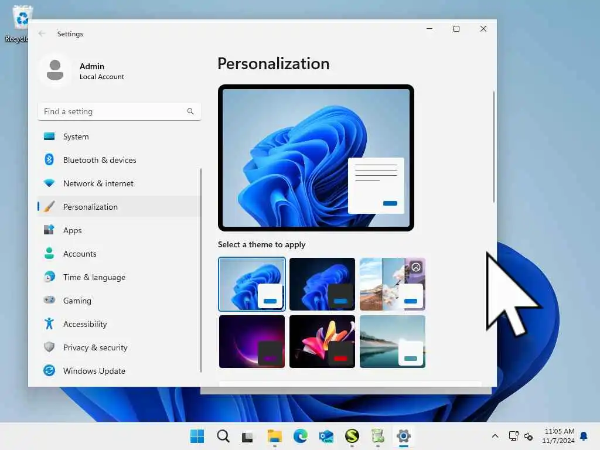600x450 pixels.
Task: Open the green S app in taskbar
Action: [x=352, y=436]
